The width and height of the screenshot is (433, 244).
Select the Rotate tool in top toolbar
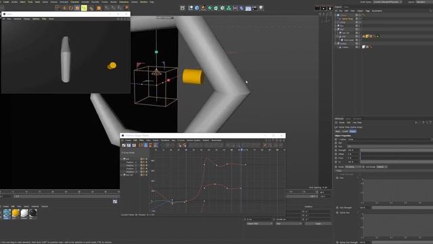pyautogui.click(x=70, y=8)
